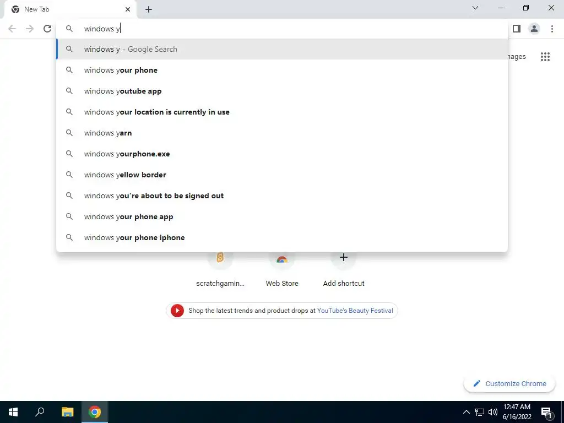The width and height of the screenshot is (564, 423).
Task: Click Customize Chrome button
Action: (509, 383)
